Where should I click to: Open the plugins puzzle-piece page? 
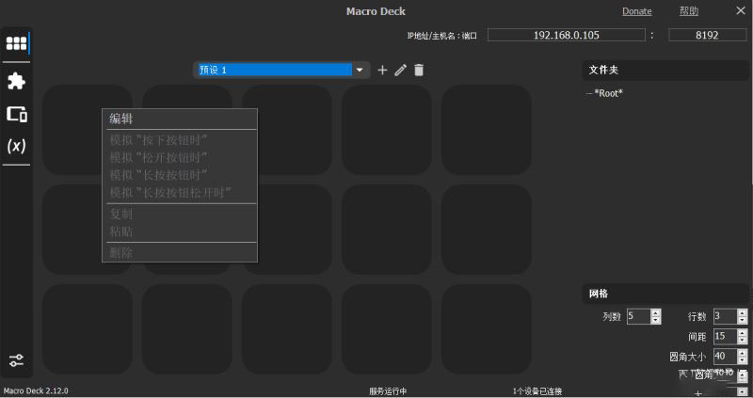(x=16, y=81)
